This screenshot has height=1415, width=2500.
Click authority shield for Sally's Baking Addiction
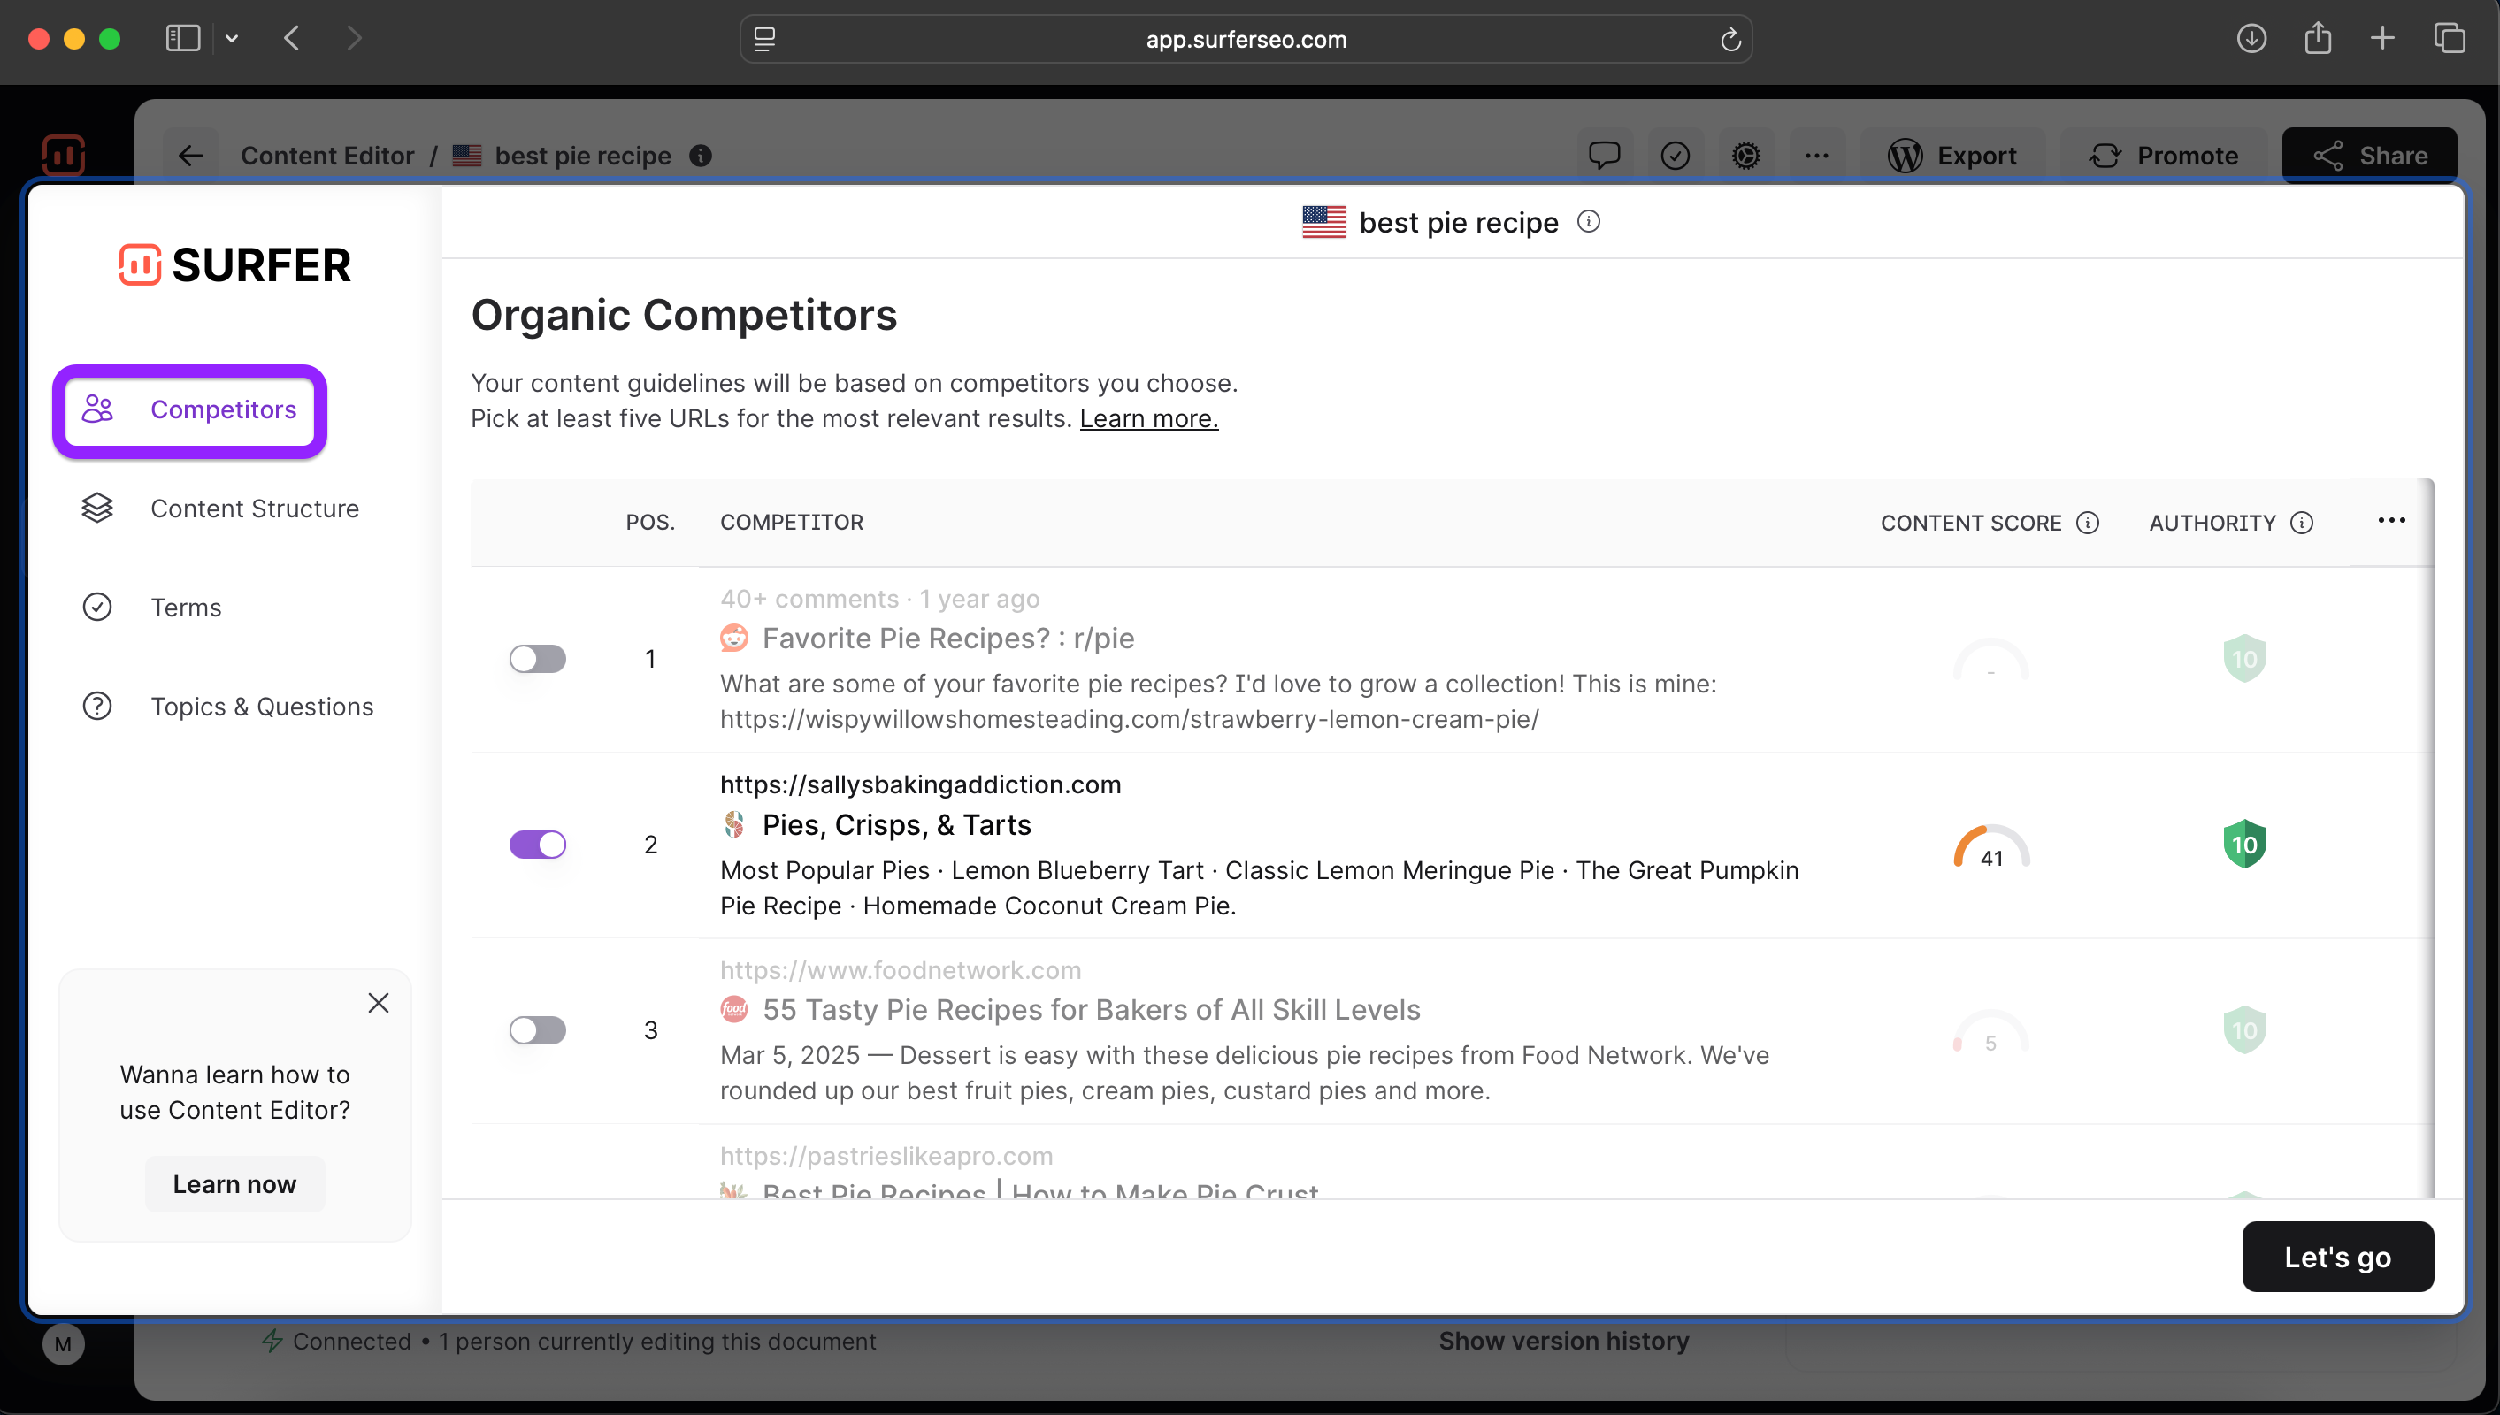2244,845
